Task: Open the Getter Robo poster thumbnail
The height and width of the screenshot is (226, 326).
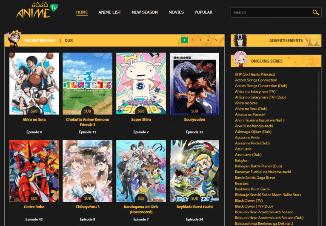Action: (x=34, y=171)
